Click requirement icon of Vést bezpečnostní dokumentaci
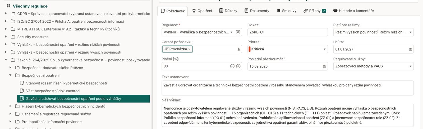Screen dimensions: 423x129 22,91
